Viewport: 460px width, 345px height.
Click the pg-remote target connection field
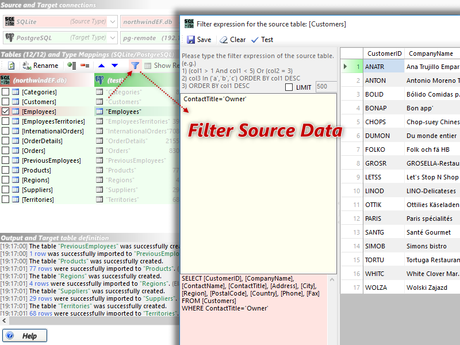click(150, 38)
